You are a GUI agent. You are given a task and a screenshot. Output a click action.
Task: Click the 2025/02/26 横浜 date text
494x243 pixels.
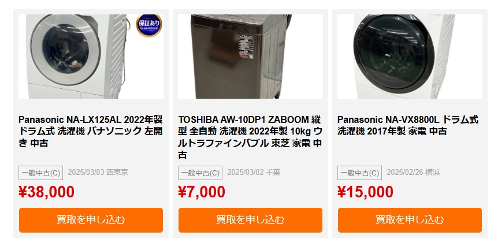coord(413,173)
